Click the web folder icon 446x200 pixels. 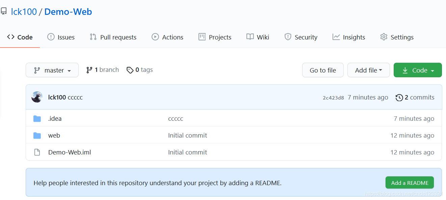(x=37, y=136)
